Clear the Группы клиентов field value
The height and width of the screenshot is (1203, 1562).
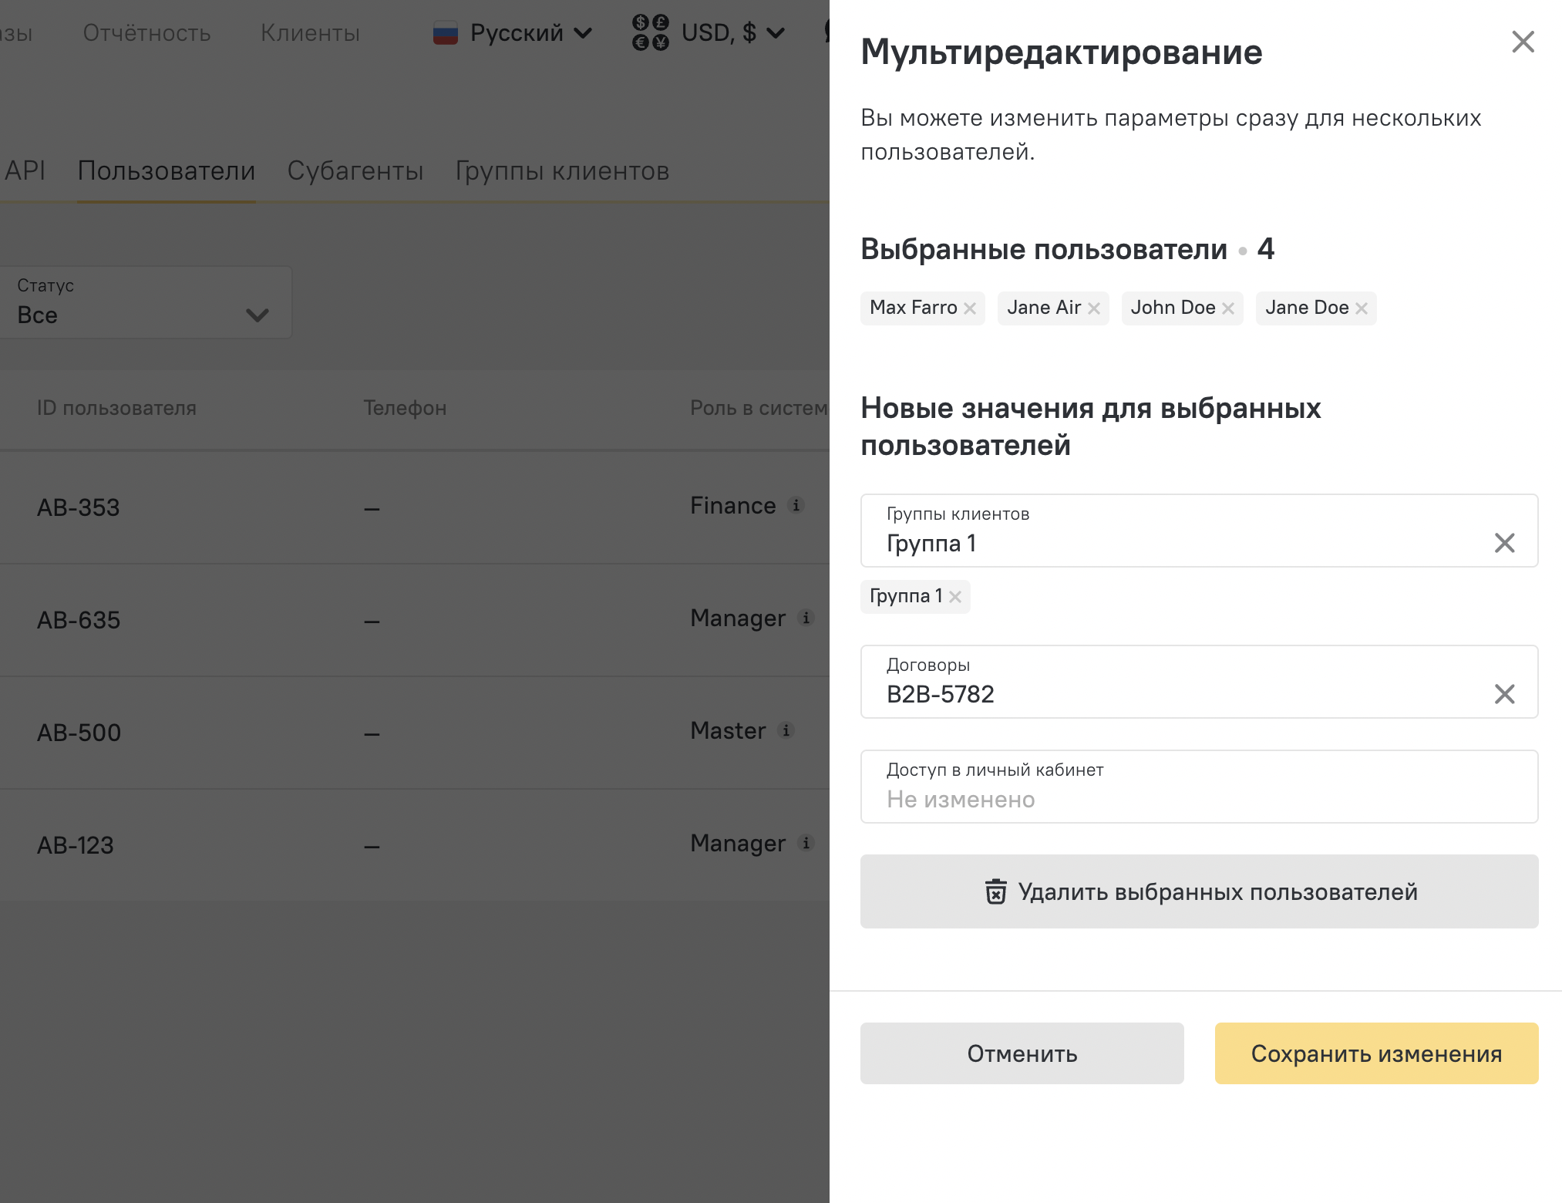pyautogui.click(x=1504, y=543)
